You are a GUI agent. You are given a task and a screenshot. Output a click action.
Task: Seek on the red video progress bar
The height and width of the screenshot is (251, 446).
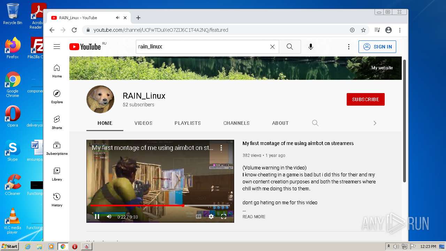[160, 206]
